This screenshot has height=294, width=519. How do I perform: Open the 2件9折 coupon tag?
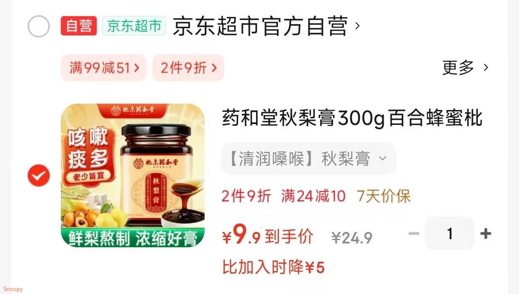pos(188,68)
